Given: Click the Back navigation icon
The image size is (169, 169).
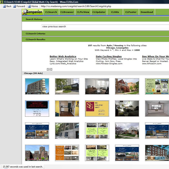Looking at the screenshot, I should pos(4,6).
